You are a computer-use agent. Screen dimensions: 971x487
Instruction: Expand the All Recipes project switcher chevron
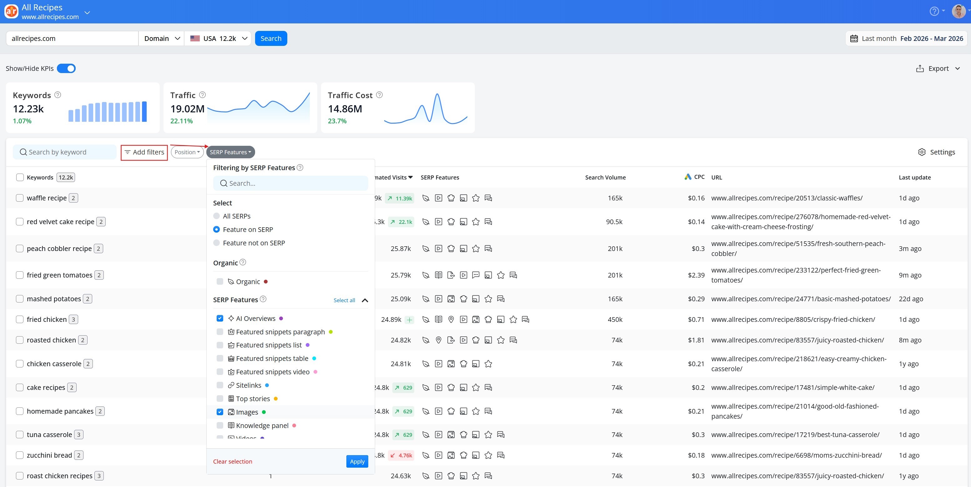click(87, 13)
